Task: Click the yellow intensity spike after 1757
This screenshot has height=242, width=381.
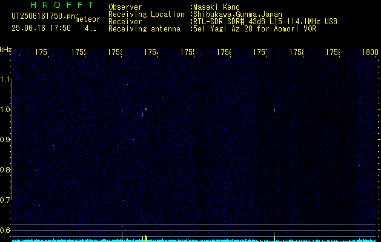Action: 274,237
